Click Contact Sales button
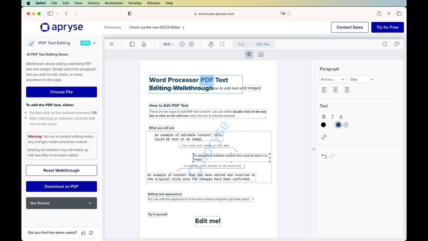The width and height of the screenshot is (428, 241). tap(350, 27)
